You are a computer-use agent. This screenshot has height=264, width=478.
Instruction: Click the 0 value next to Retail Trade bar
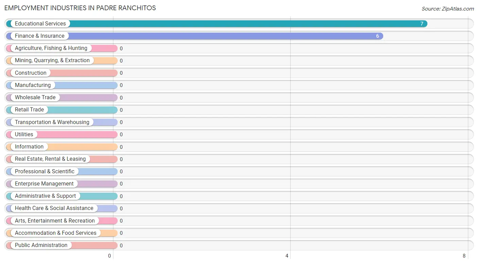click(x=121, y=110)
